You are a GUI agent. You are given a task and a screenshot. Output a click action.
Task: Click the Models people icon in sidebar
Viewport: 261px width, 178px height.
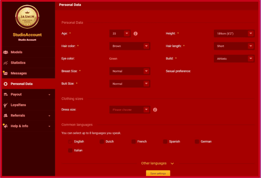tap(5, 52)
